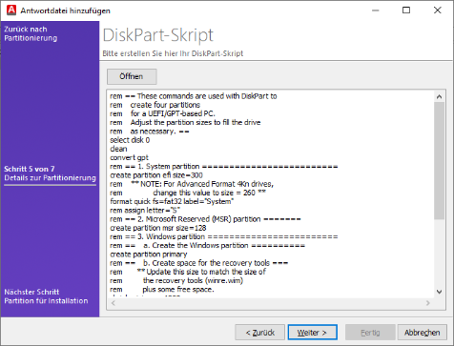Open Nächster Schritt Partition für Installation link

[46, 296]
